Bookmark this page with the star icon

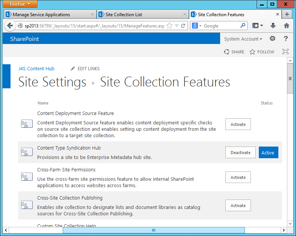pyautogui.click(x=169, y=26)
